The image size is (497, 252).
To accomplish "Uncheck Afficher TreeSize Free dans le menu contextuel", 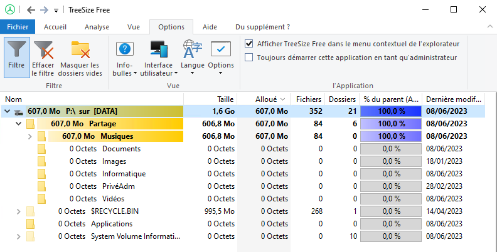I will click(x=249, y=44).
